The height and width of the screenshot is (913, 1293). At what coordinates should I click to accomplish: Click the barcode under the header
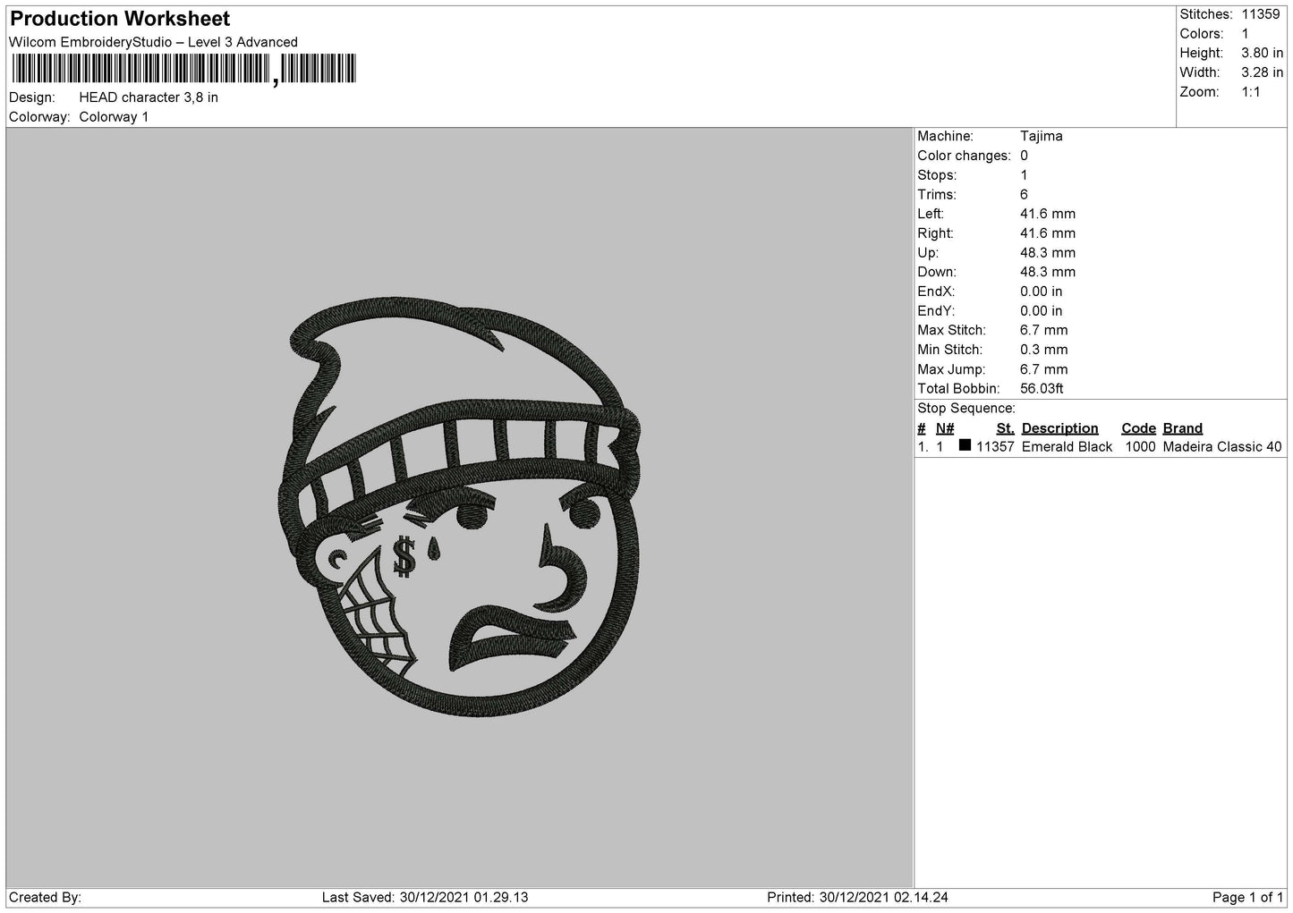(183, 69)
